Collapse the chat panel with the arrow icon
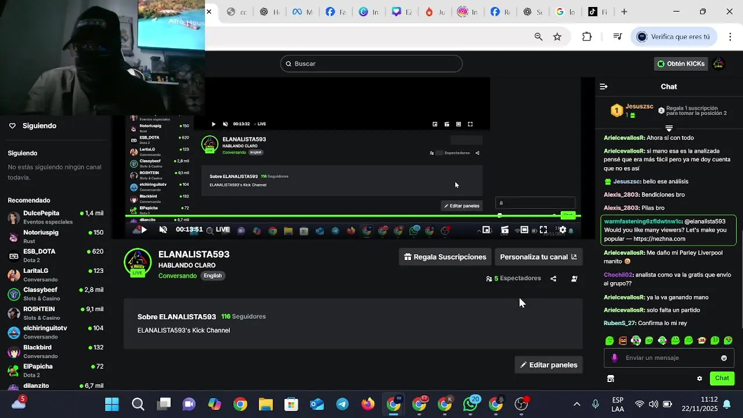Viewport: 743px width, 418px height. (x=604, y=87)
